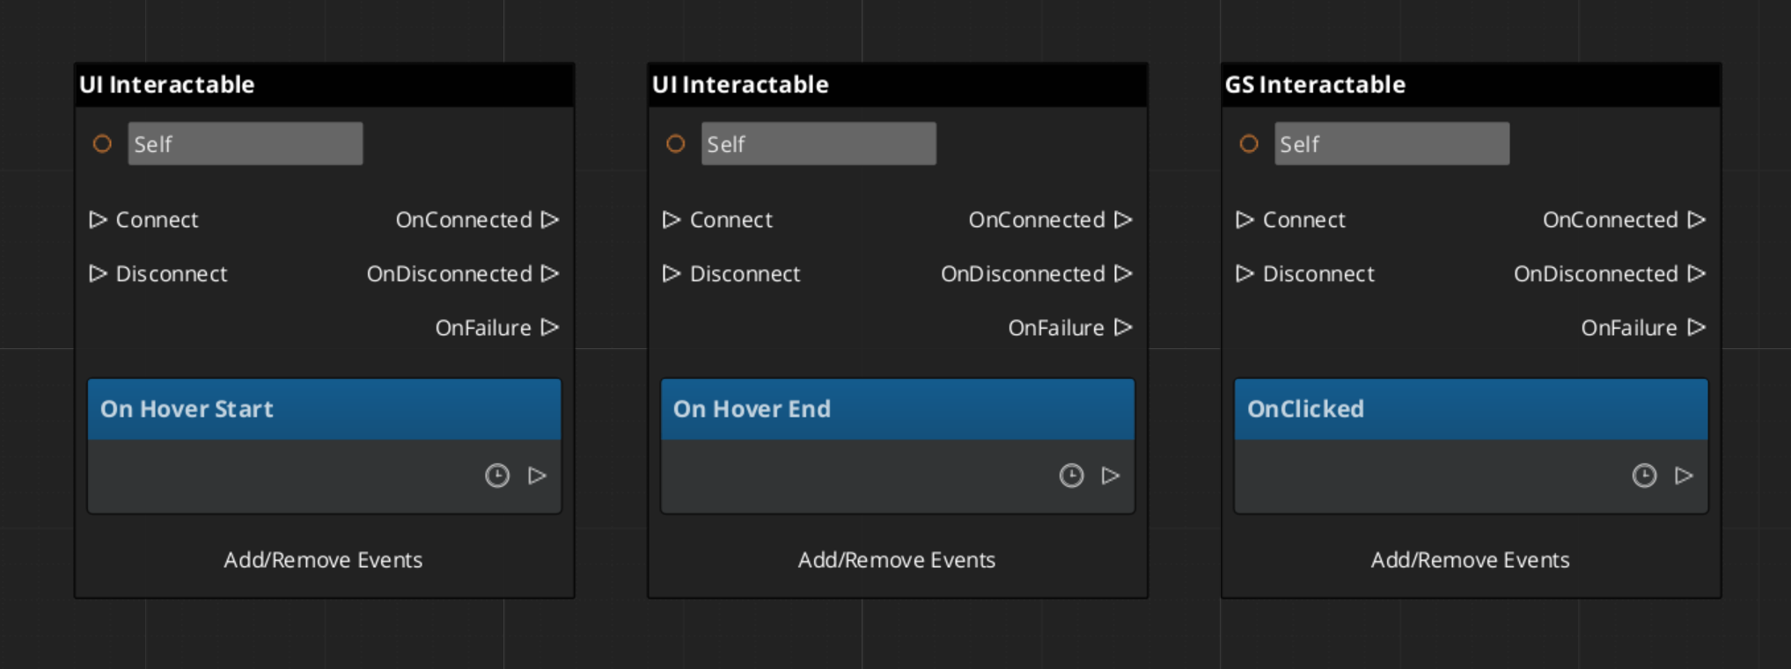Click Add/Remove Events on first UI Interactable

tap(324, 560)
